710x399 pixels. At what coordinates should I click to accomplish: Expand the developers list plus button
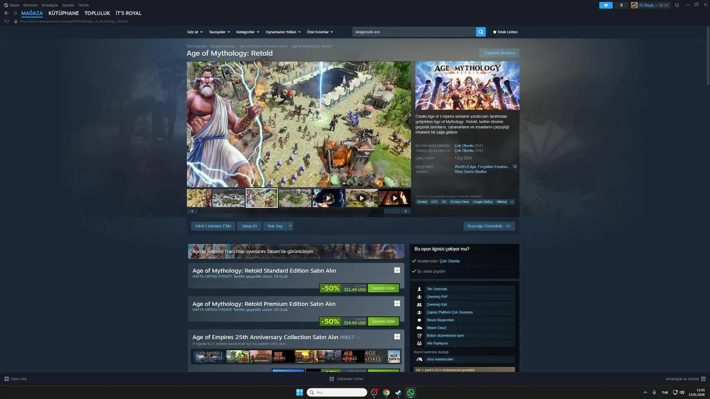[515, 166]
